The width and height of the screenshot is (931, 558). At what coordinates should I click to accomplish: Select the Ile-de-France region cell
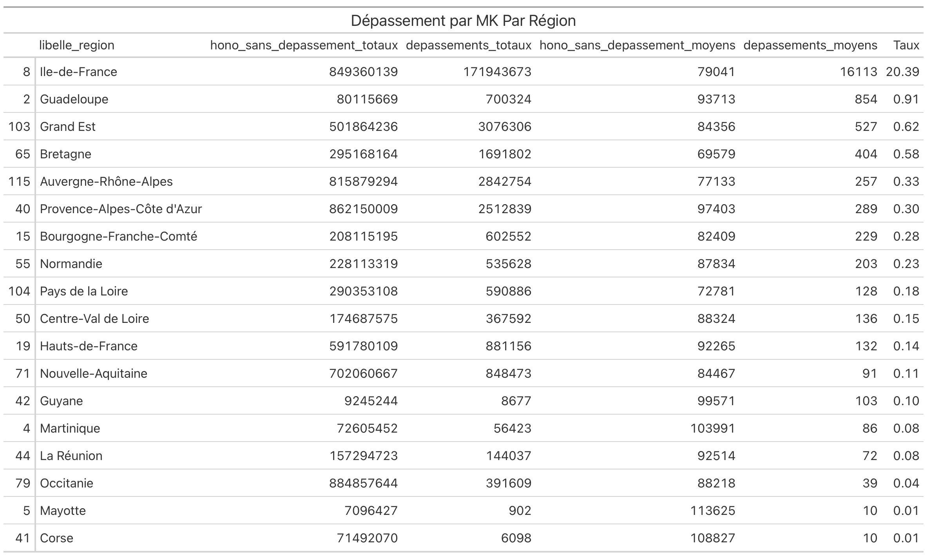tap(78, 72)
